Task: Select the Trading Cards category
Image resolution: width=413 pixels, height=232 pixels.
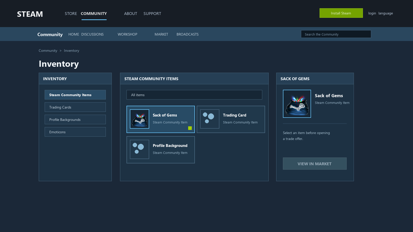Action: pos(75,107)
